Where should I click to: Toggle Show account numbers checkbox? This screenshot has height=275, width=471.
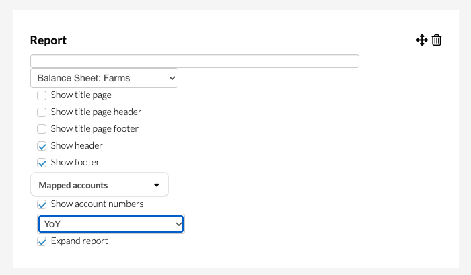pyautogui.click(x=42, y=204)
